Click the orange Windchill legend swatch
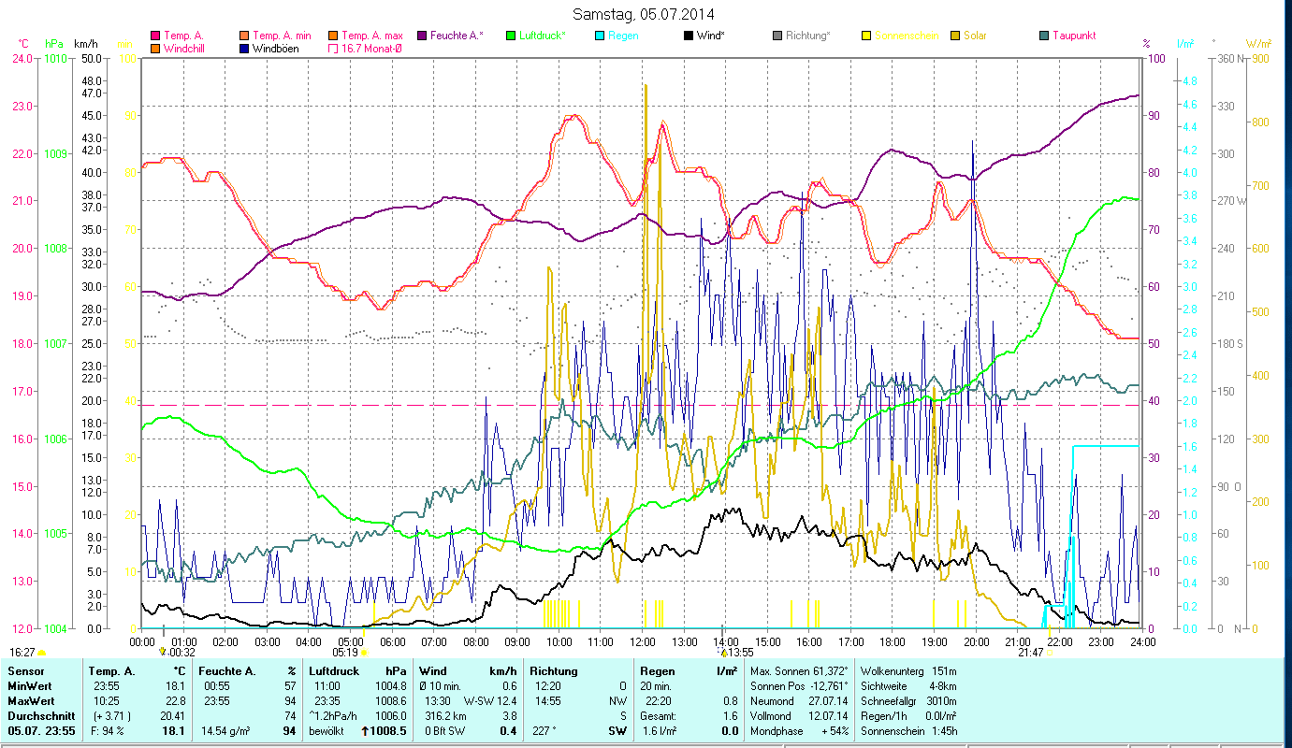Screen dimensions: 1292x748 (155, 48)
